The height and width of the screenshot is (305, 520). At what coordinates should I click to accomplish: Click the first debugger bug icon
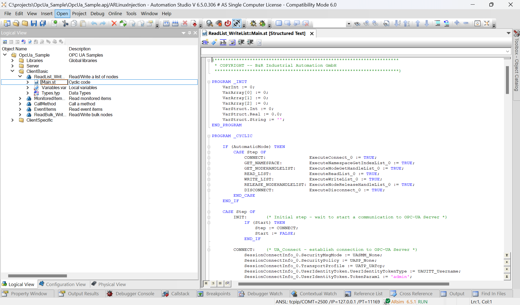(253, 23)
